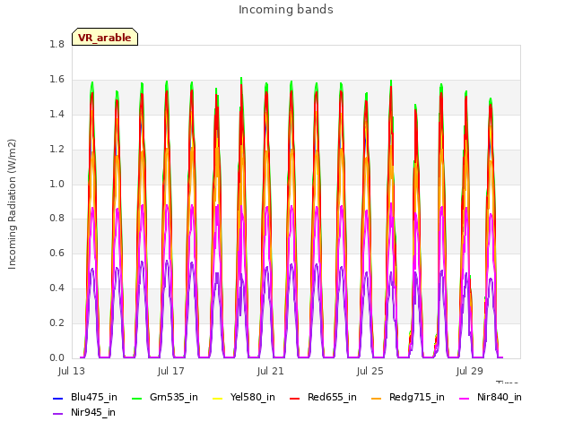Click the 1.0 y-axis tick label
574x430 pixels.
[x=57, y=184]
